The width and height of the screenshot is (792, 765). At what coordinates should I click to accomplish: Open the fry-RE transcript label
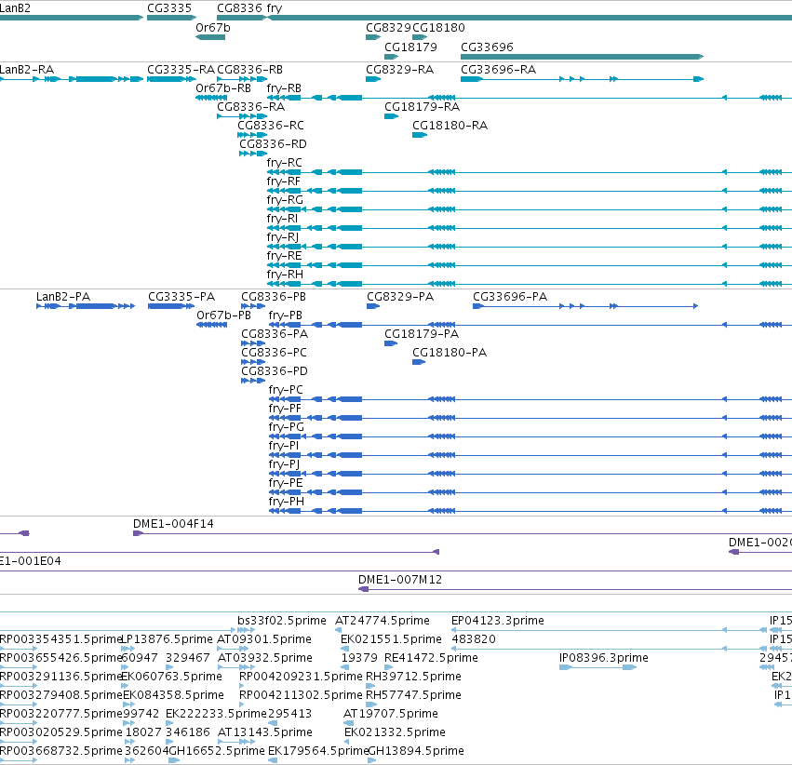pyautogui.click(x=285, y=256)
